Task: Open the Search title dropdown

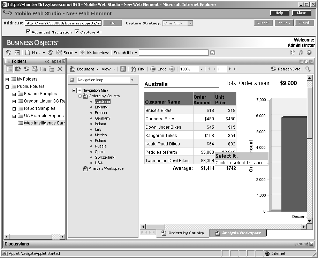Action: [136, 53]
